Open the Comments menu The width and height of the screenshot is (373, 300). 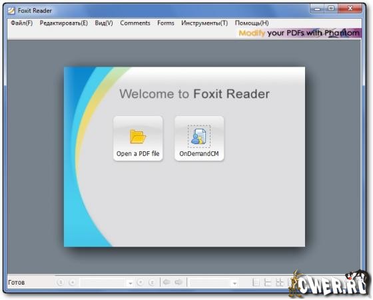pos(135,23)
